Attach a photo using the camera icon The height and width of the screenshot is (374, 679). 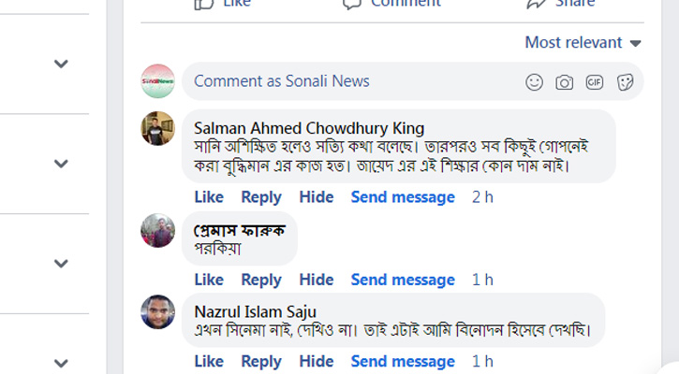[x=564, y=82]
